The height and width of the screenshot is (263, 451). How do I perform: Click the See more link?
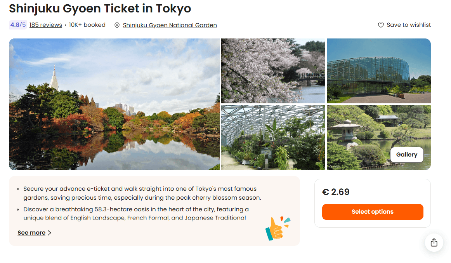(x=31, y=233)
